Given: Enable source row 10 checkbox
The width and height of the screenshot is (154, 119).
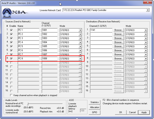Looking at the screenshot, I should 12,67.
